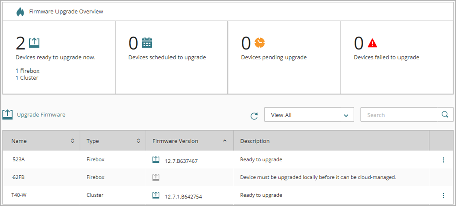Click firmware version 12.7.1.B642754
456x206 pixels.
pos(184,197)
